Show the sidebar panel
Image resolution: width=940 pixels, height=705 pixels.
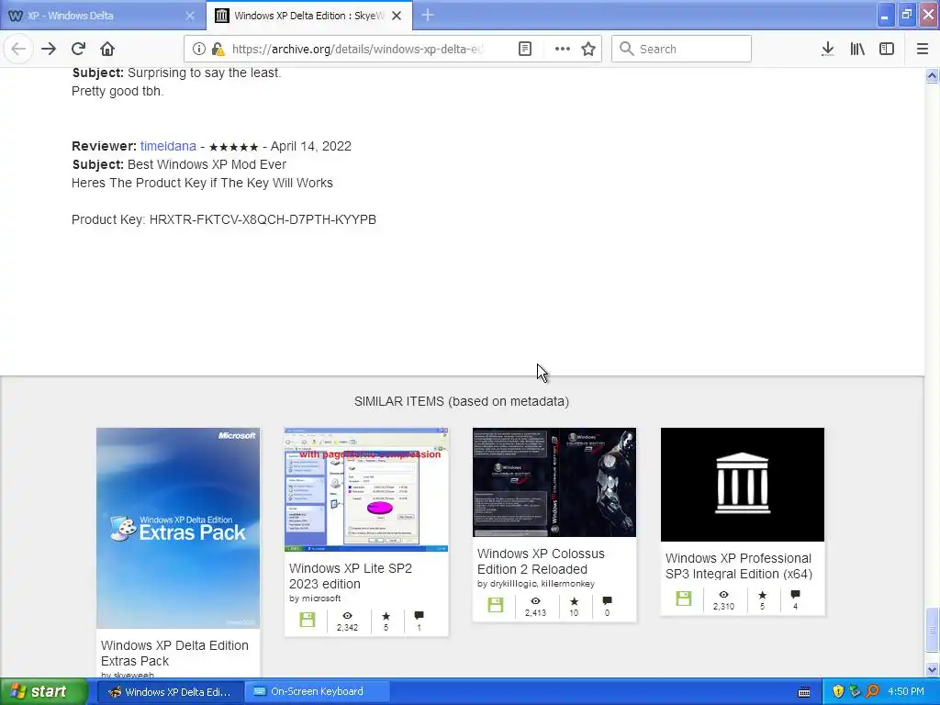887,49
